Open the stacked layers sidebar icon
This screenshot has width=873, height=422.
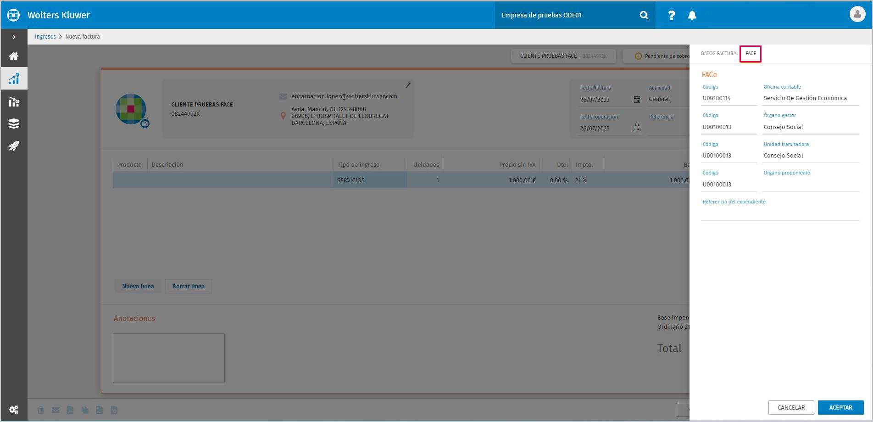tap(14, 124)
